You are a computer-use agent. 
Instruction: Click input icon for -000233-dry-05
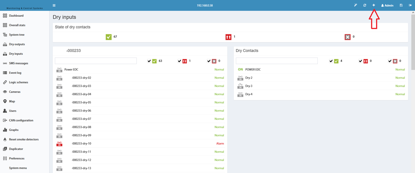[x=60, y=103]
